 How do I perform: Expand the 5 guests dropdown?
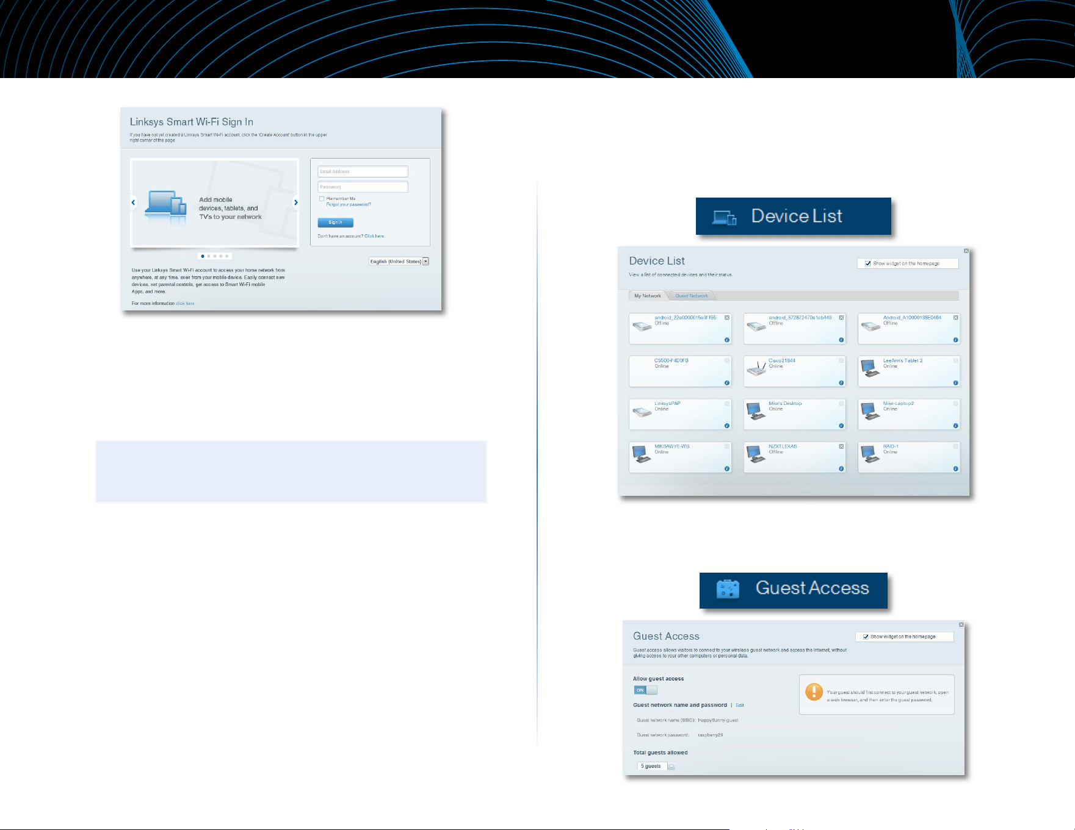coord(656,766)
